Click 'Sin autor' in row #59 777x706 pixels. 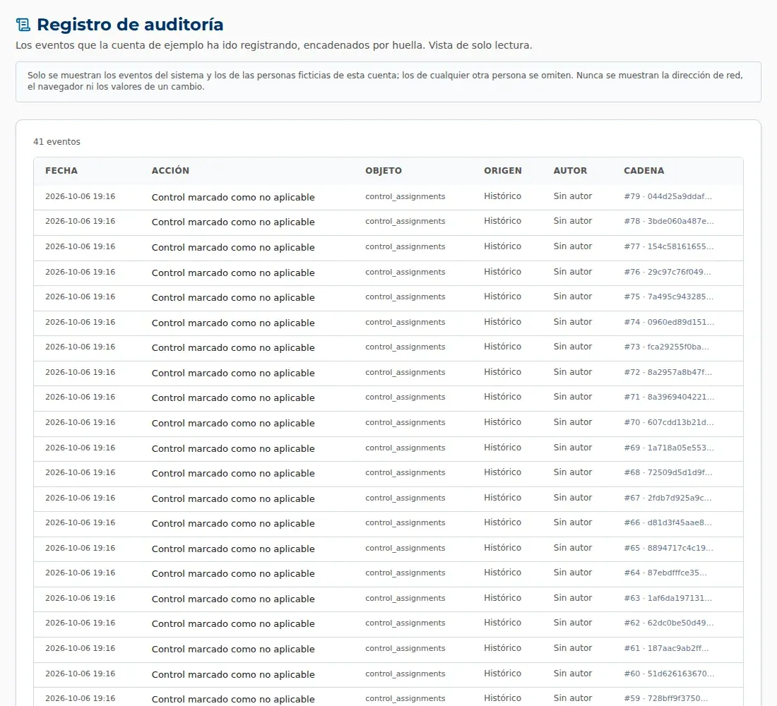(573, 698)
